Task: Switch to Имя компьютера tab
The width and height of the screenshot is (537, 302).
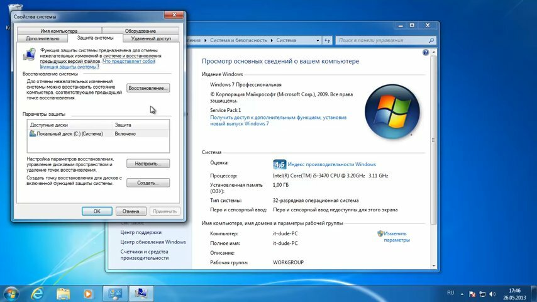Action: [59, 31]
